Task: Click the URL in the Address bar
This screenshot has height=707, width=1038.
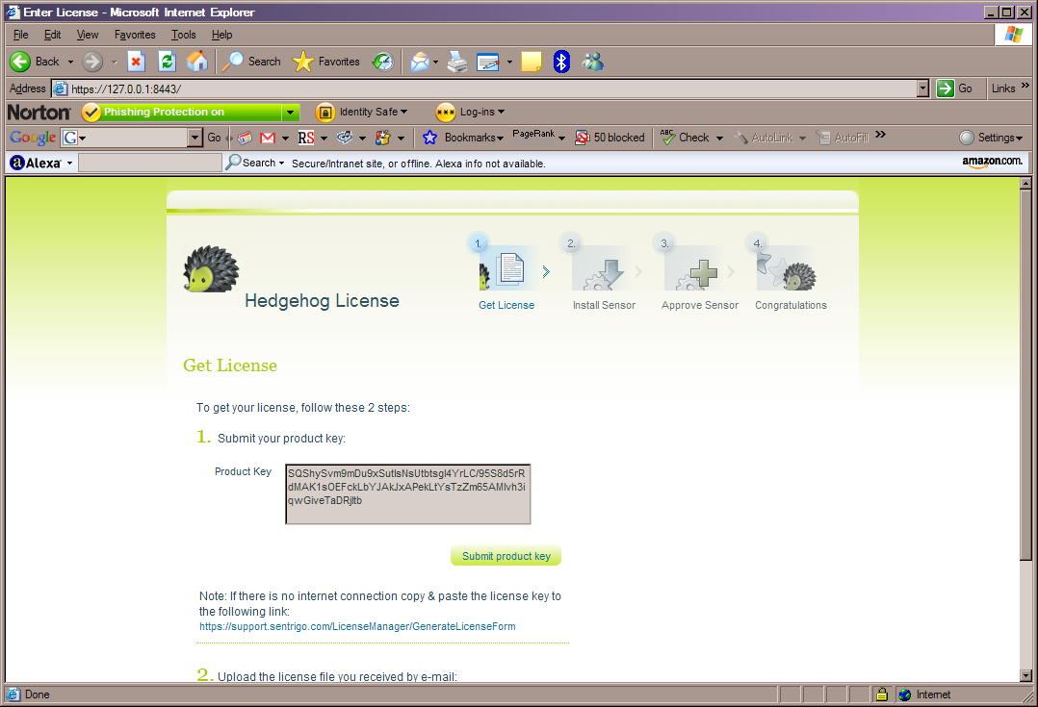Action: point(126,88)
